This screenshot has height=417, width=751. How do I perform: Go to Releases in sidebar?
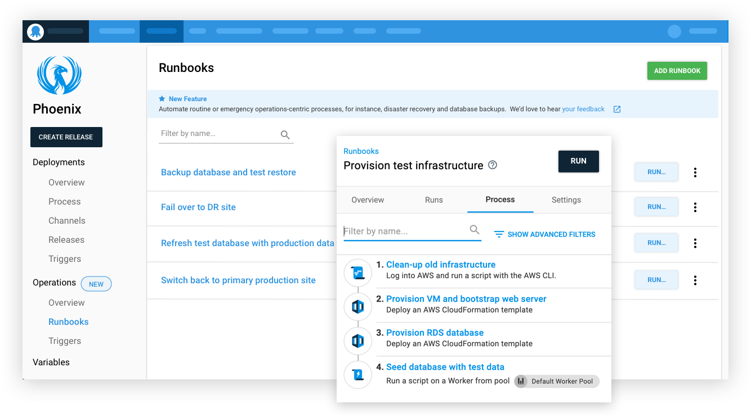coord(66,240)
